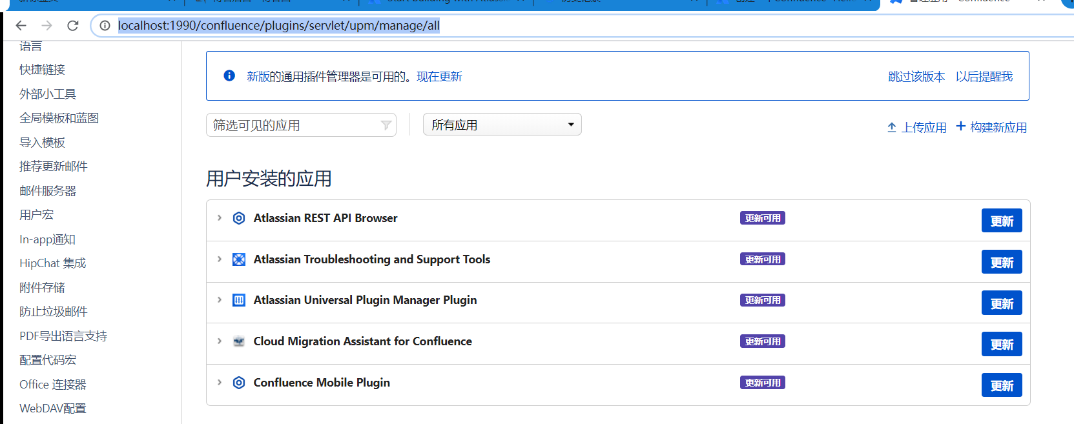Screen dimensions: 1074x424
Task: Update Atlassian Universal Plugin Manager Plugin
Action: (1002, 303)
